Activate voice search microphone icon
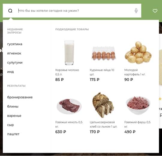Viewport: 162px width, 156px height. point(136,10)
